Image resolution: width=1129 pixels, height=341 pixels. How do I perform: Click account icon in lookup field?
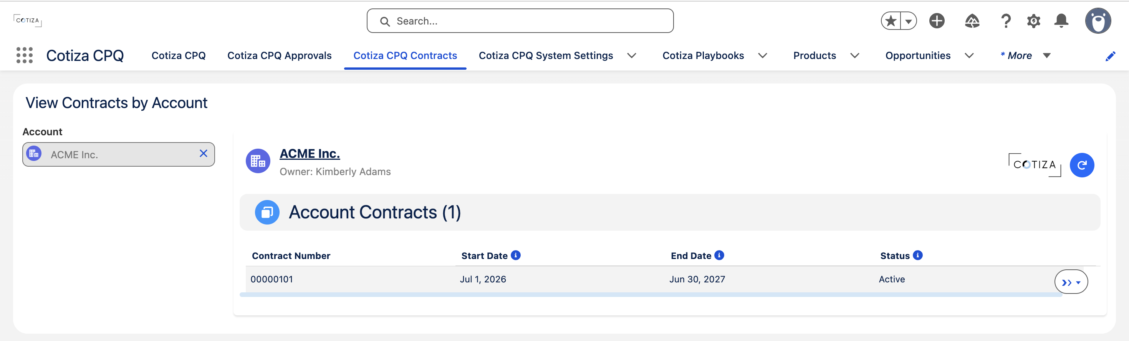pyautogui.click(x=34, y=154)
